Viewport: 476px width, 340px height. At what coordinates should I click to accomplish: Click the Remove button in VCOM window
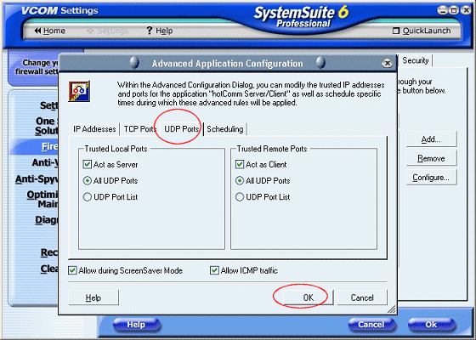tap(431, 158)
